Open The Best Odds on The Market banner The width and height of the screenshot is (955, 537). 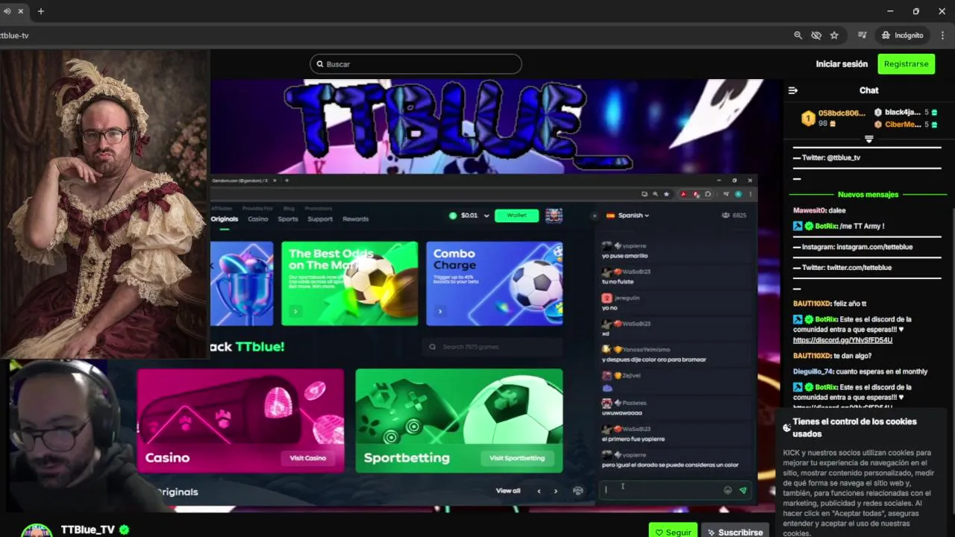coord(350,283)
